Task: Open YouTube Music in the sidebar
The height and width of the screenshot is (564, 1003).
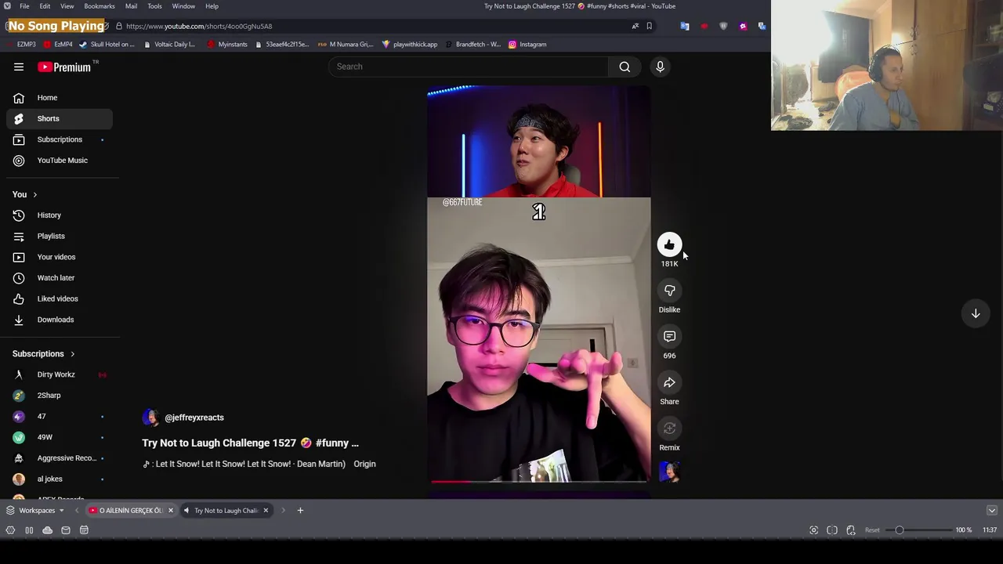Action: tap(60, 161)
